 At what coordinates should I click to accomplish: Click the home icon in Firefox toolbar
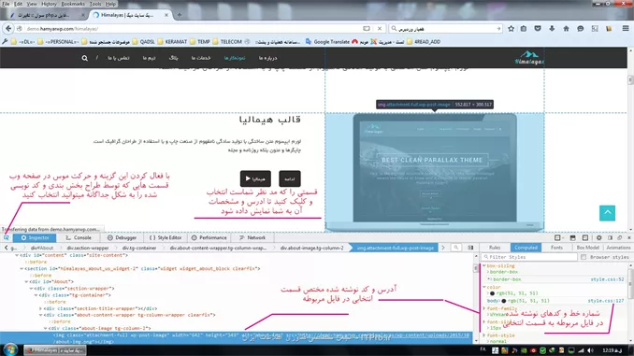(x=566, y=29)
